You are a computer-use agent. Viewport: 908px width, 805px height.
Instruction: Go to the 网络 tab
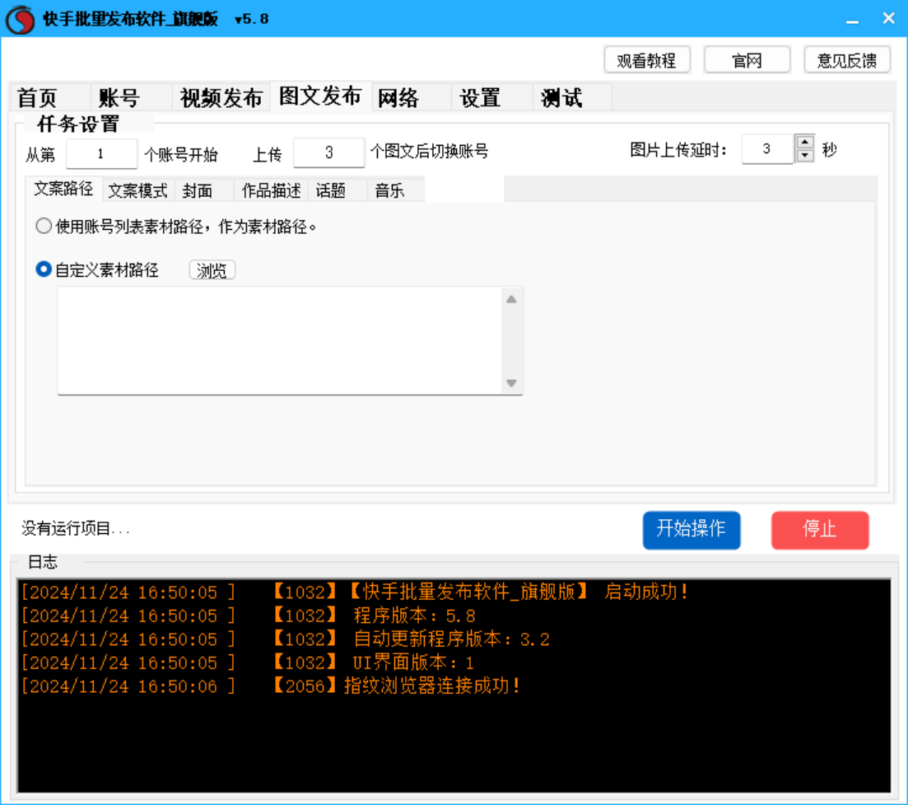tap(411, 97)
